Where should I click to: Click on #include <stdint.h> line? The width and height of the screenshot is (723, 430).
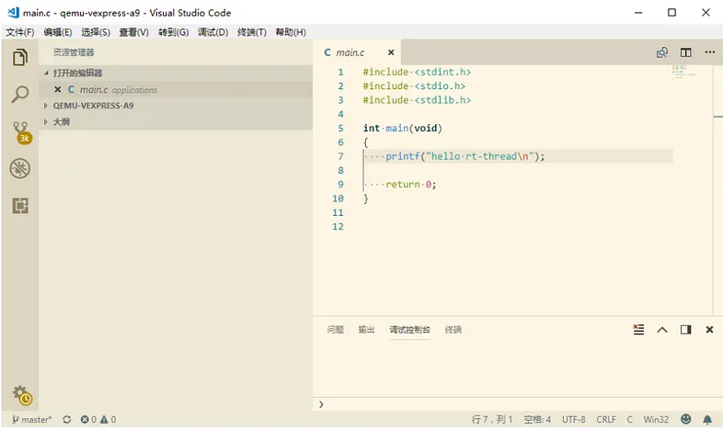point(417,73)
